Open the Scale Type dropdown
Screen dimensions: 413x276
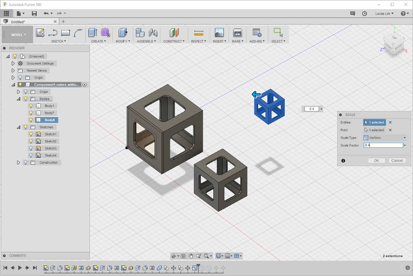point(385,138)
